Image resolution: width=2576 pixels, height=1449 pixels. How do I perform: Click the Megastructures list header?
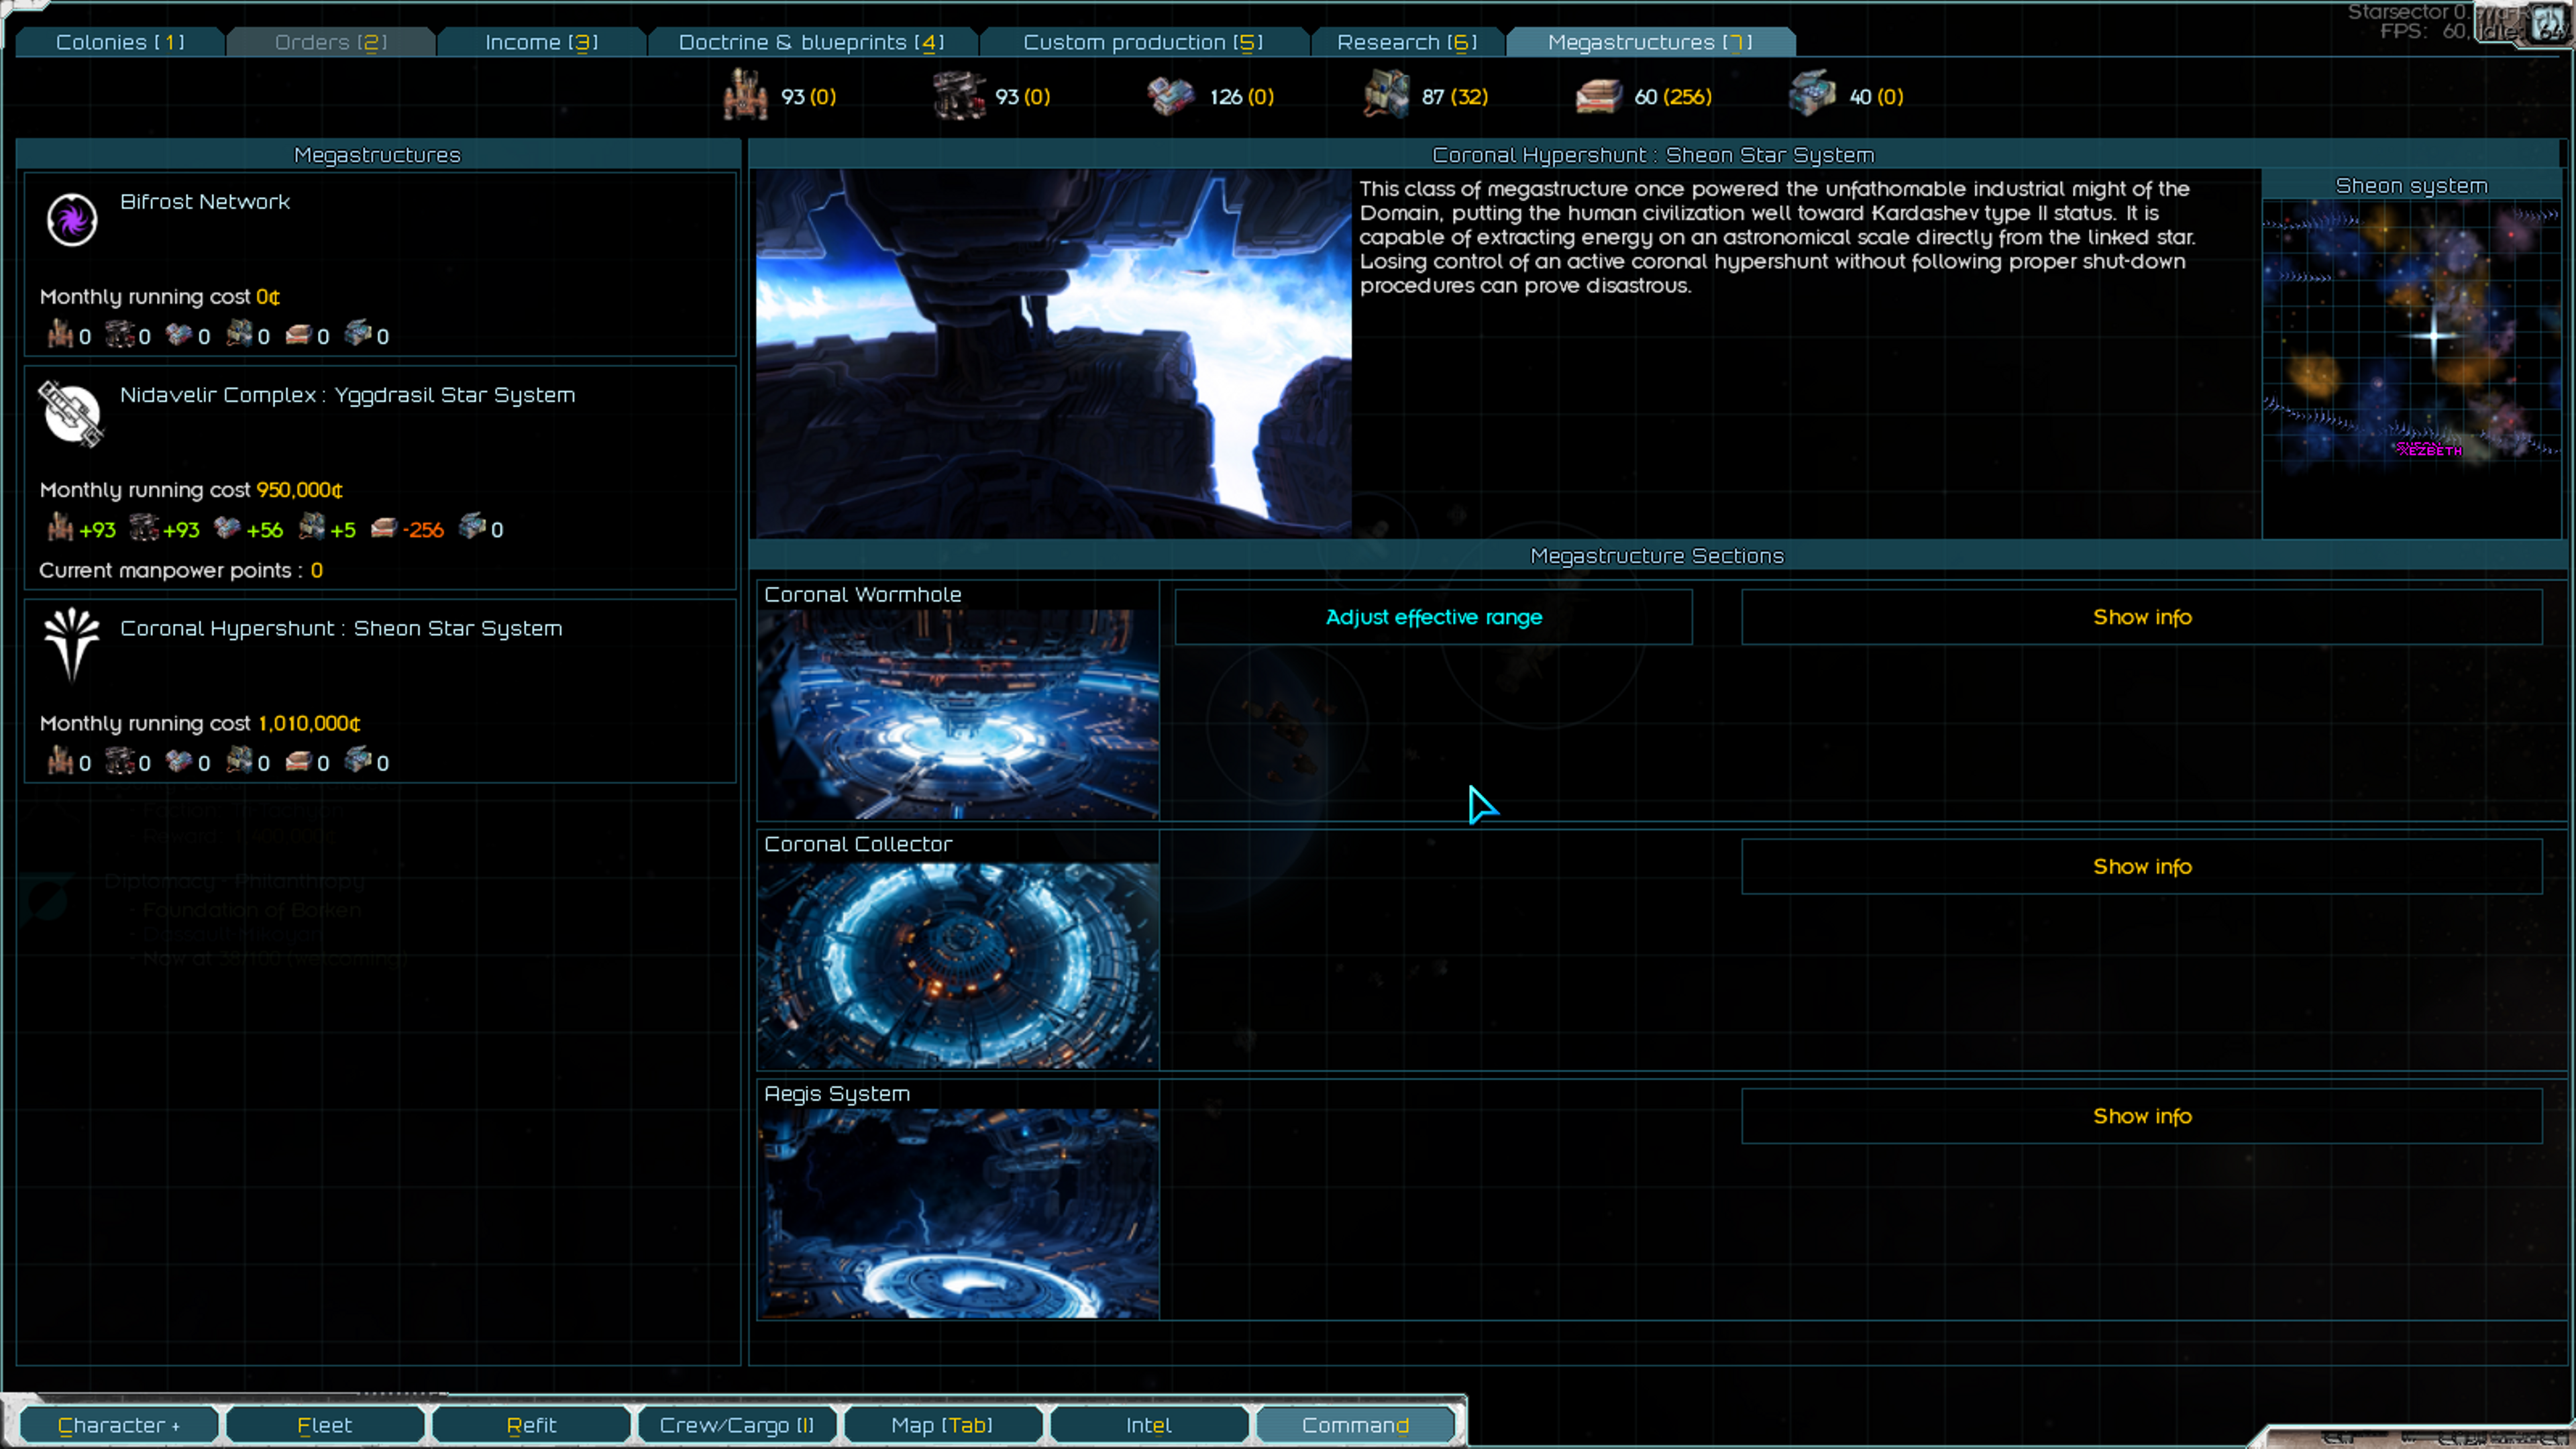[378, 155]
